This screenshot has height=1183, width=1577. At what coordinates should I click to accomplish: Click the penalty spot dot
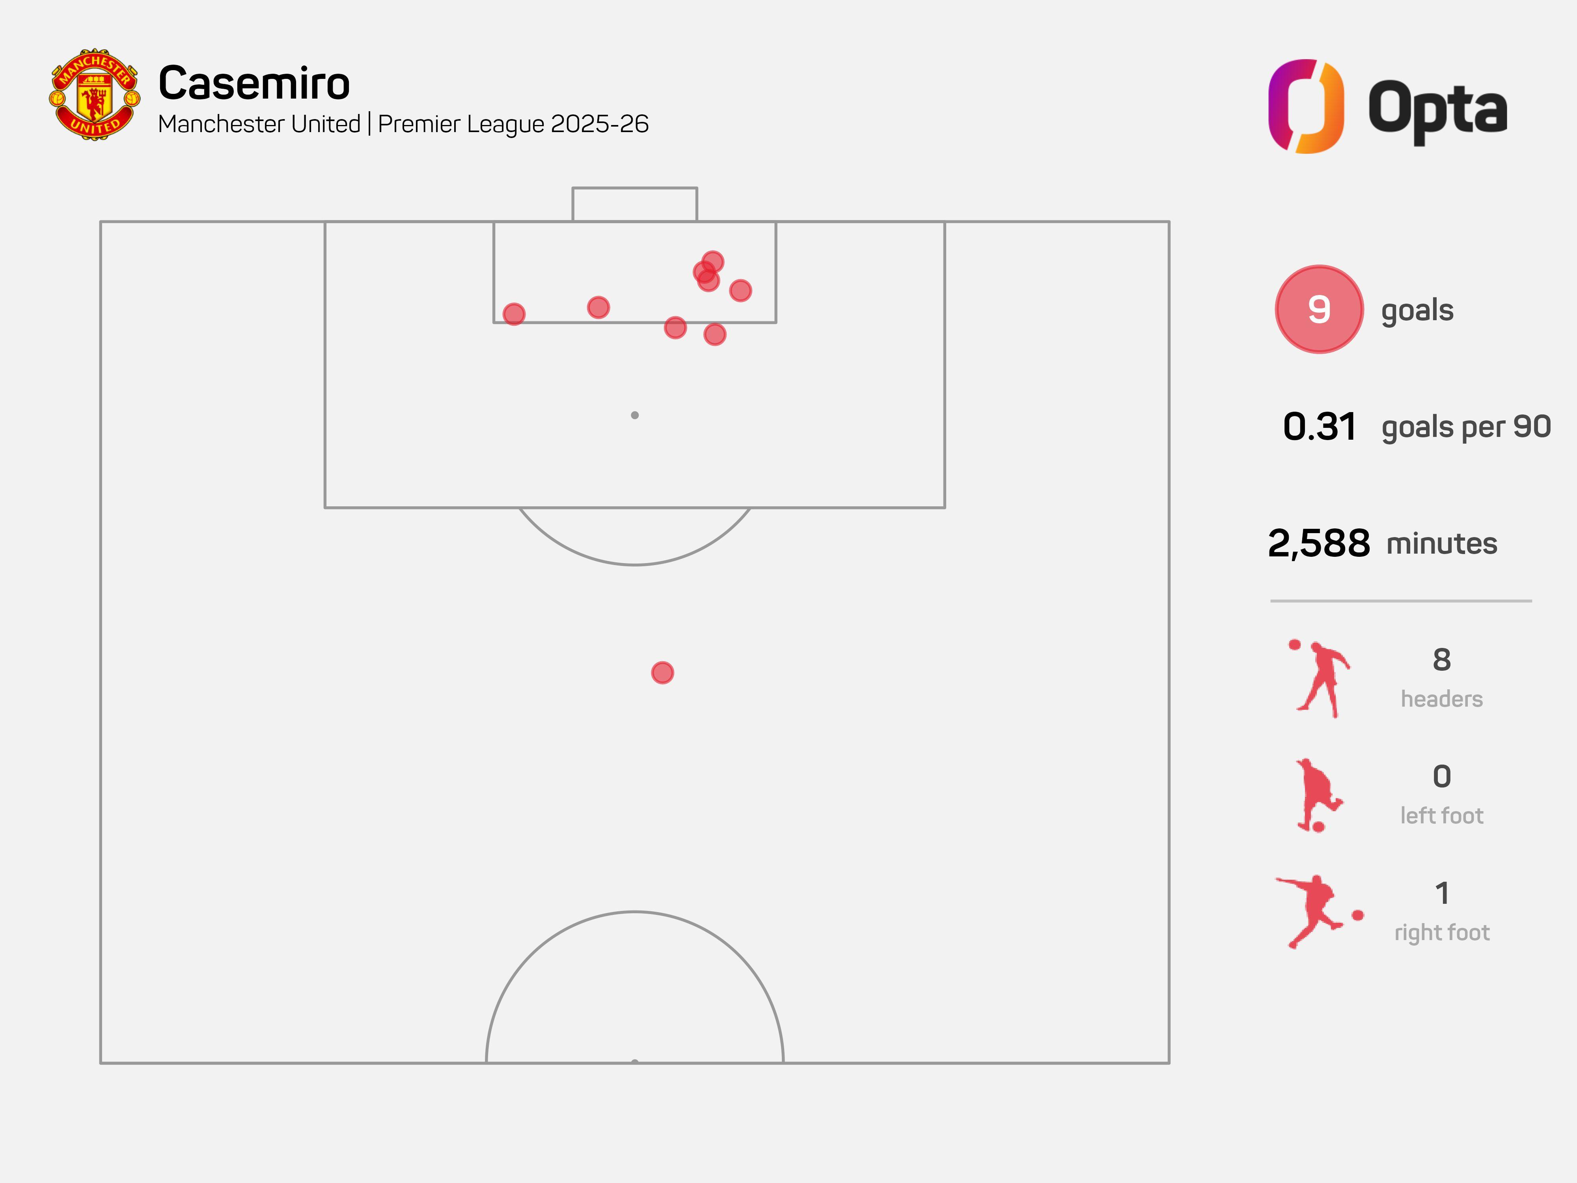coord(634,415)
